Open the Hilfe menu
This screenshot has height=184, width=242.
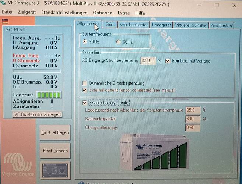(x=140, y=13)
